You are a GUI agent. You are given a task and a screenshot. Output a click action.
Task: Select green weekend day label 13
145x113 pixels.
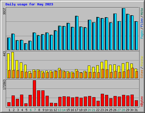(x=59, y=110)
